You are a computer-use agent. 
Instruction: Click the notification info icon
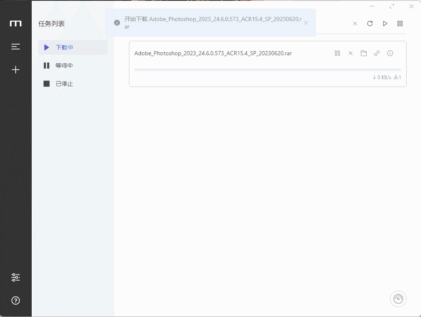(117, 23)
